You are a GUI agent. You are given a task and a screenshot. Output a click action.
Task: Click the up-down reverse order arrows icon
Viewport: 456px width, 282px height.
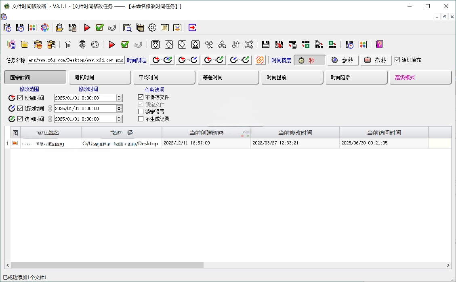(x=235, y=45)
